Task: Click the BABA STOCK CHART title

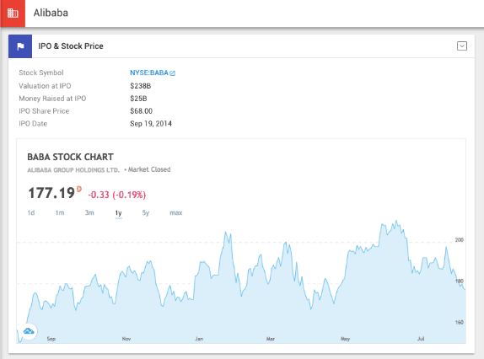Action: [70, 157]
